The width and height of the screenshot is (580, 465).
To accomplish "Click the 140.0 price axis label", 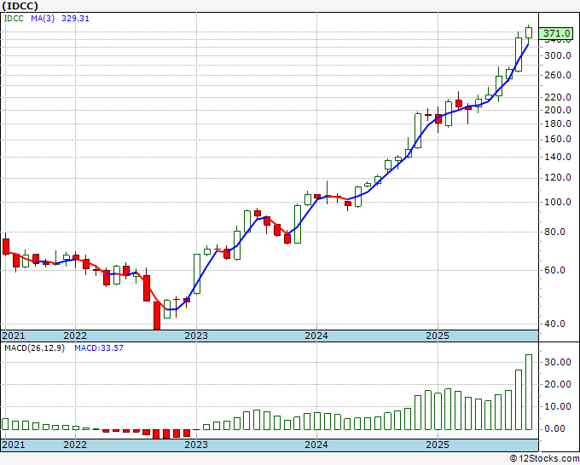I will click(558, 157).
